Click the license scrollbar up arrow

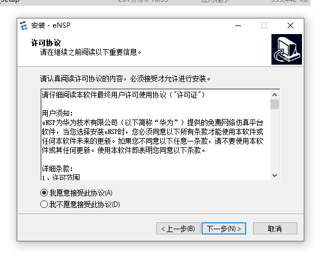(274, 95)
